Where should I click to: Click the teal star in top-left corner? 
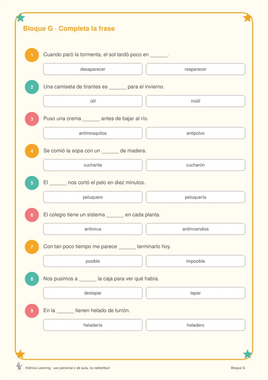click(20, 17)
